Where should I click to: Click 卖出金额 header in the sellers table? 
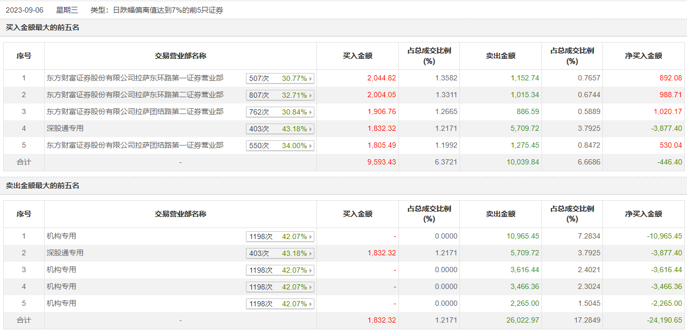pos(500,214)
